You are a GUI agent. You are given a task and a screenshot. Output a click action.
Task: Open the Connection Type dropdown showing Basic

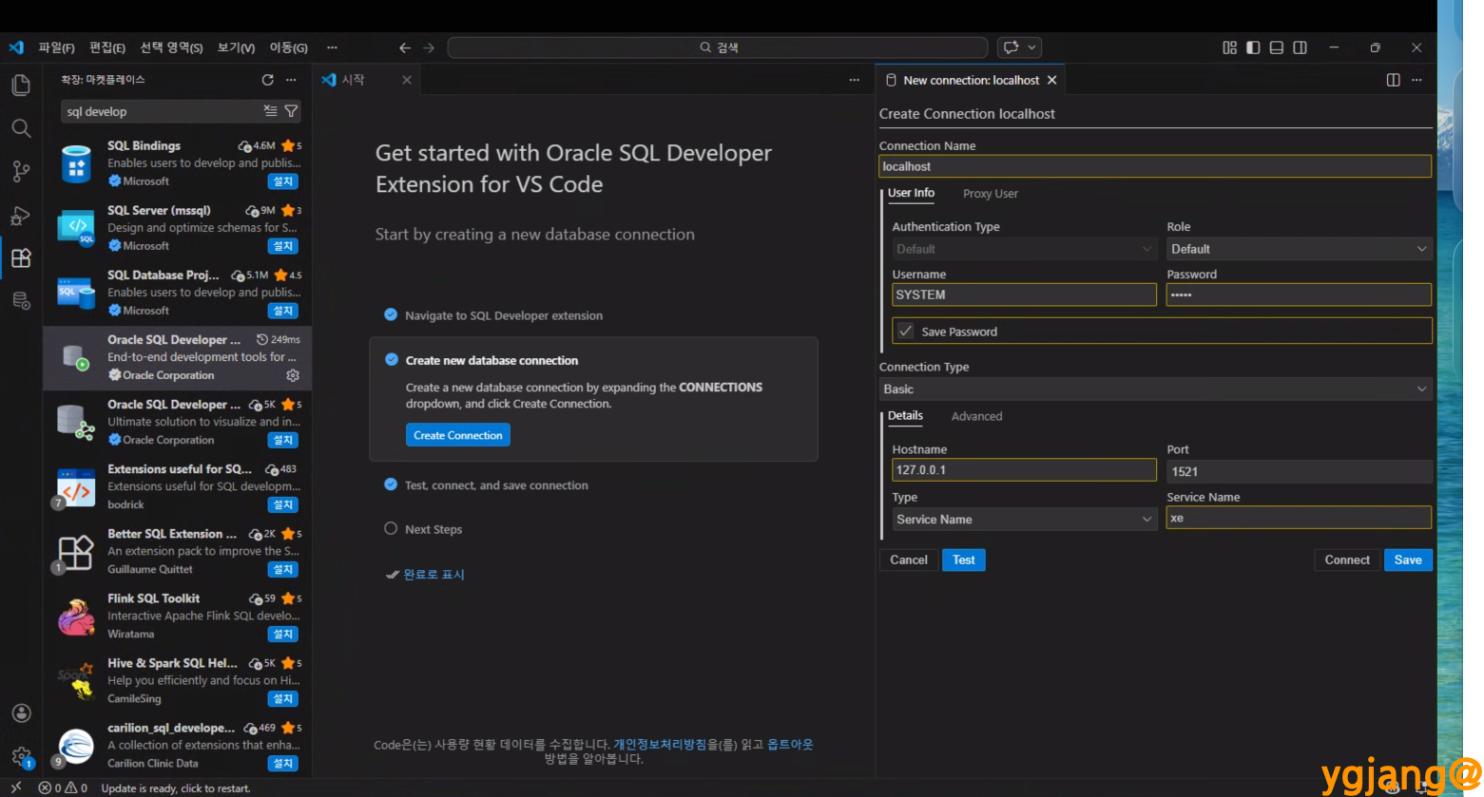(1155, 389)
